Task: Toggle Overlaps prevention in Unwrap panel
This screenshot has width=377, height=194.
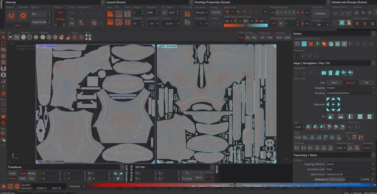Action: tap(60, 19)
